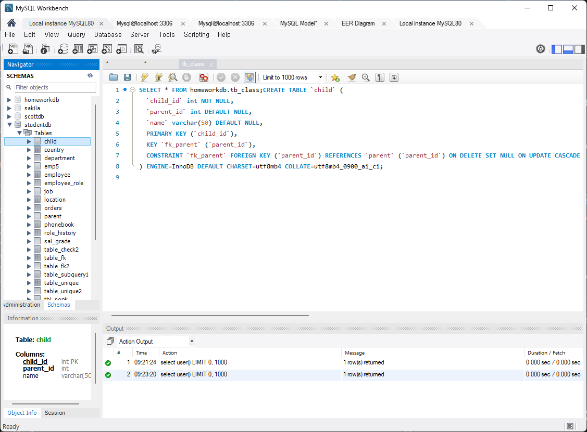Select output row 2 select user()
This screenshot has height=432, width=587.
pos(343,374)
